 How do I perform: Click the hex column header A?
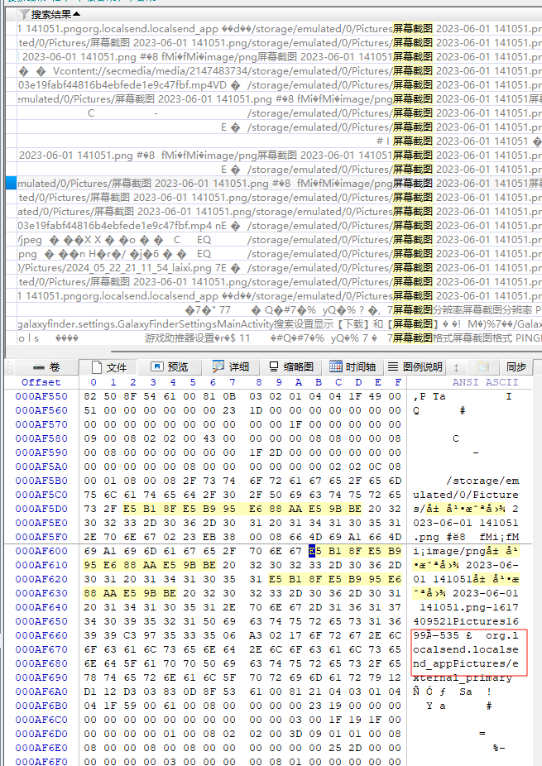tap(299, 382)
